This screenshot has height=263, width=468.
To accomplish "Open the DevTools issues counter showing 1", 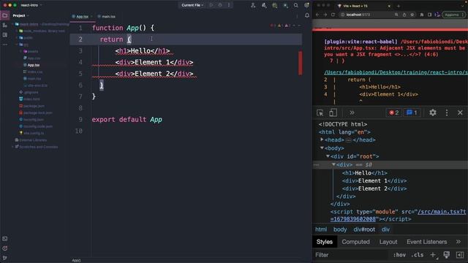I will 411,113.
